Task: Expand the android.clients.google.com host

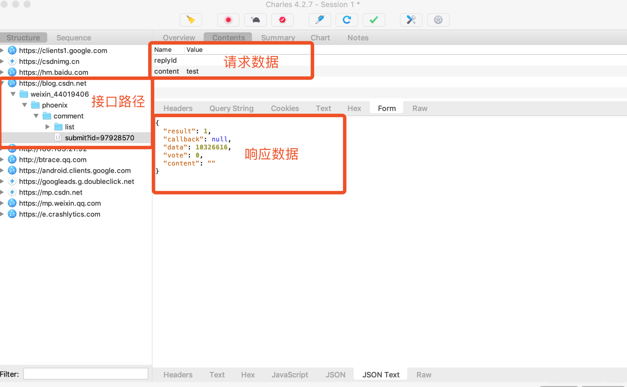Action: coord(2,171)
